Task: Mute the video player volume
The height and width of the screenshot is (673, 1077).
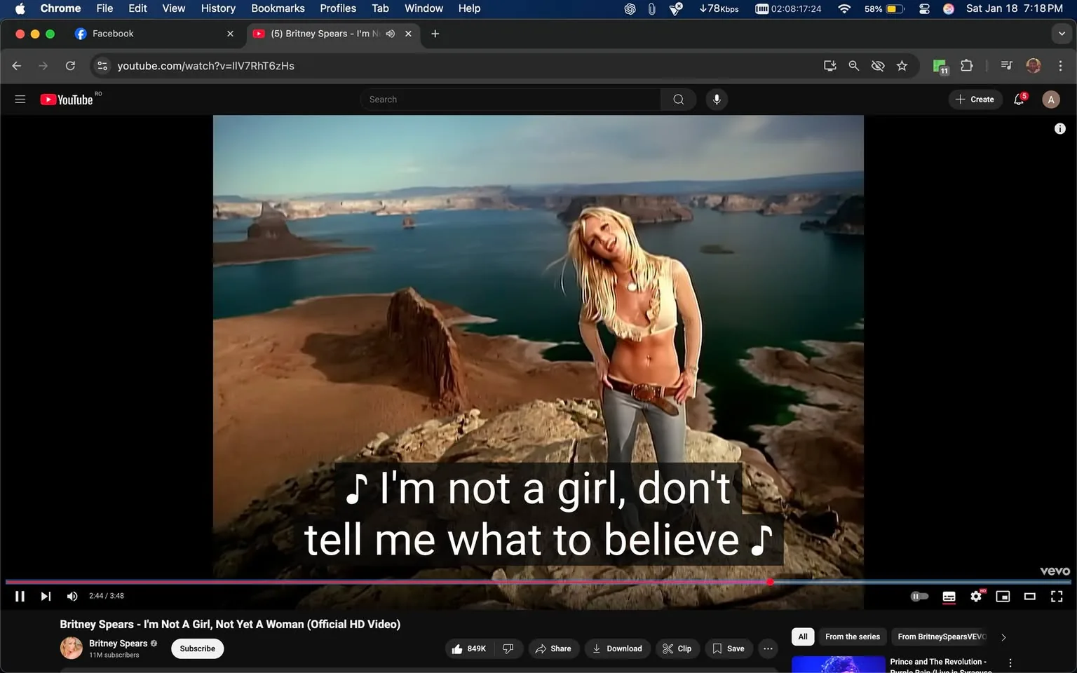Action: click(72, 596)
